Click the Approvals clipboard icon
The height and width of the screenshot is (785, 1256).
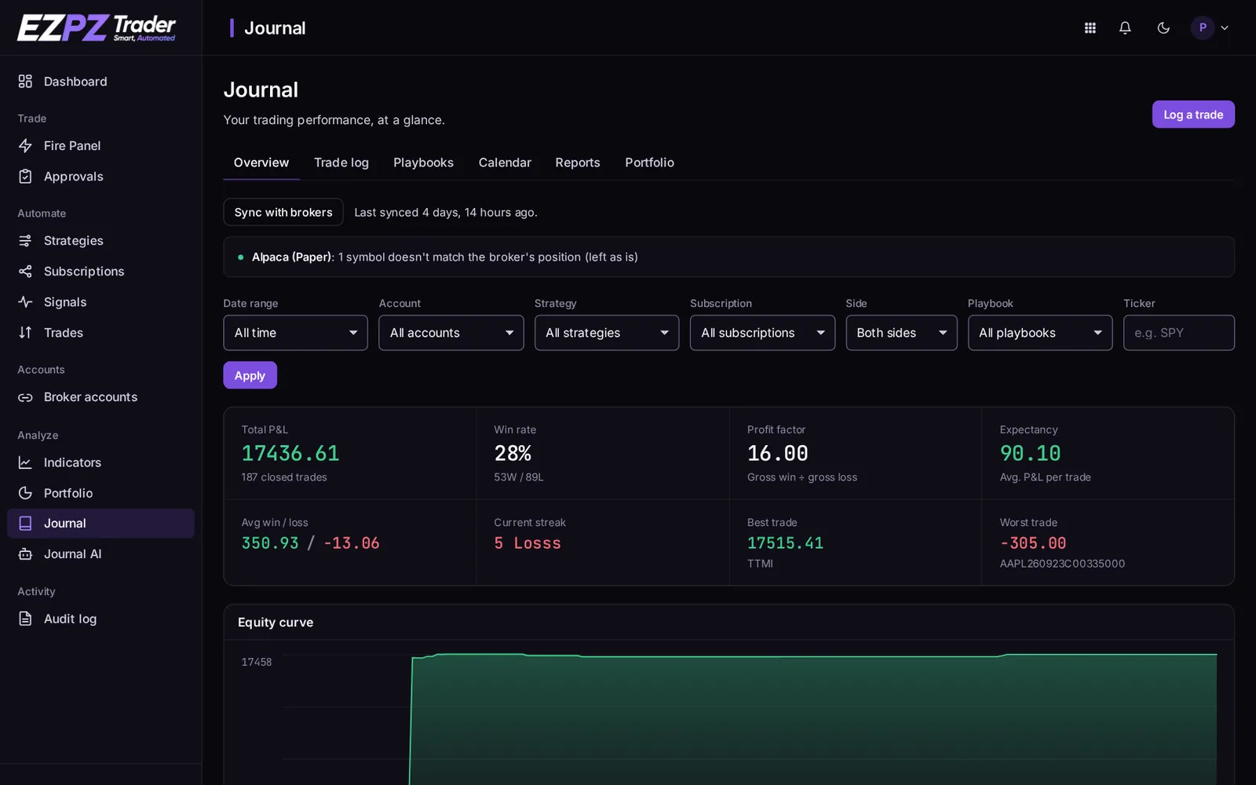click(25, 176)
